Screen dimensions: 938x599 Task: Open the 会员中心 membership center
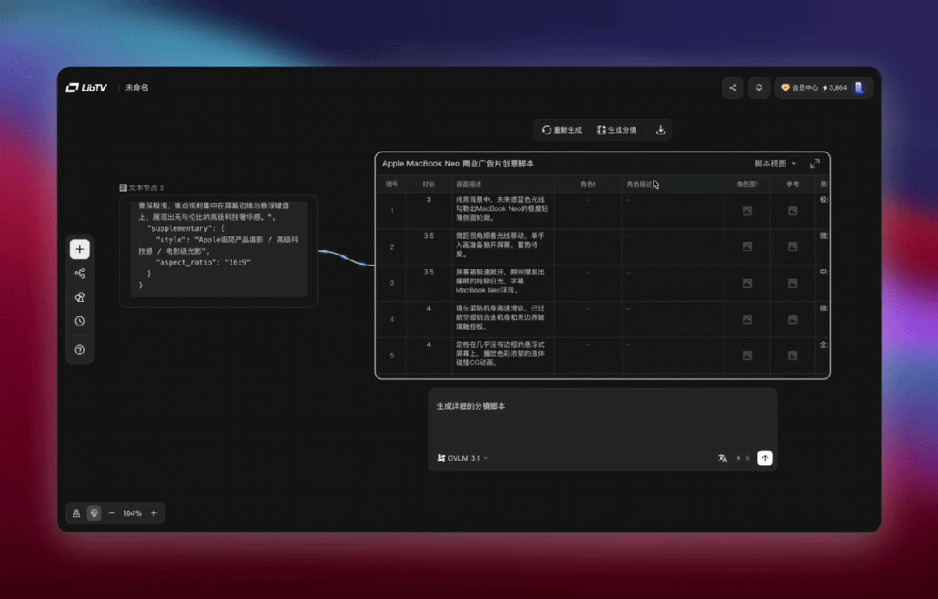click(799, 88)
